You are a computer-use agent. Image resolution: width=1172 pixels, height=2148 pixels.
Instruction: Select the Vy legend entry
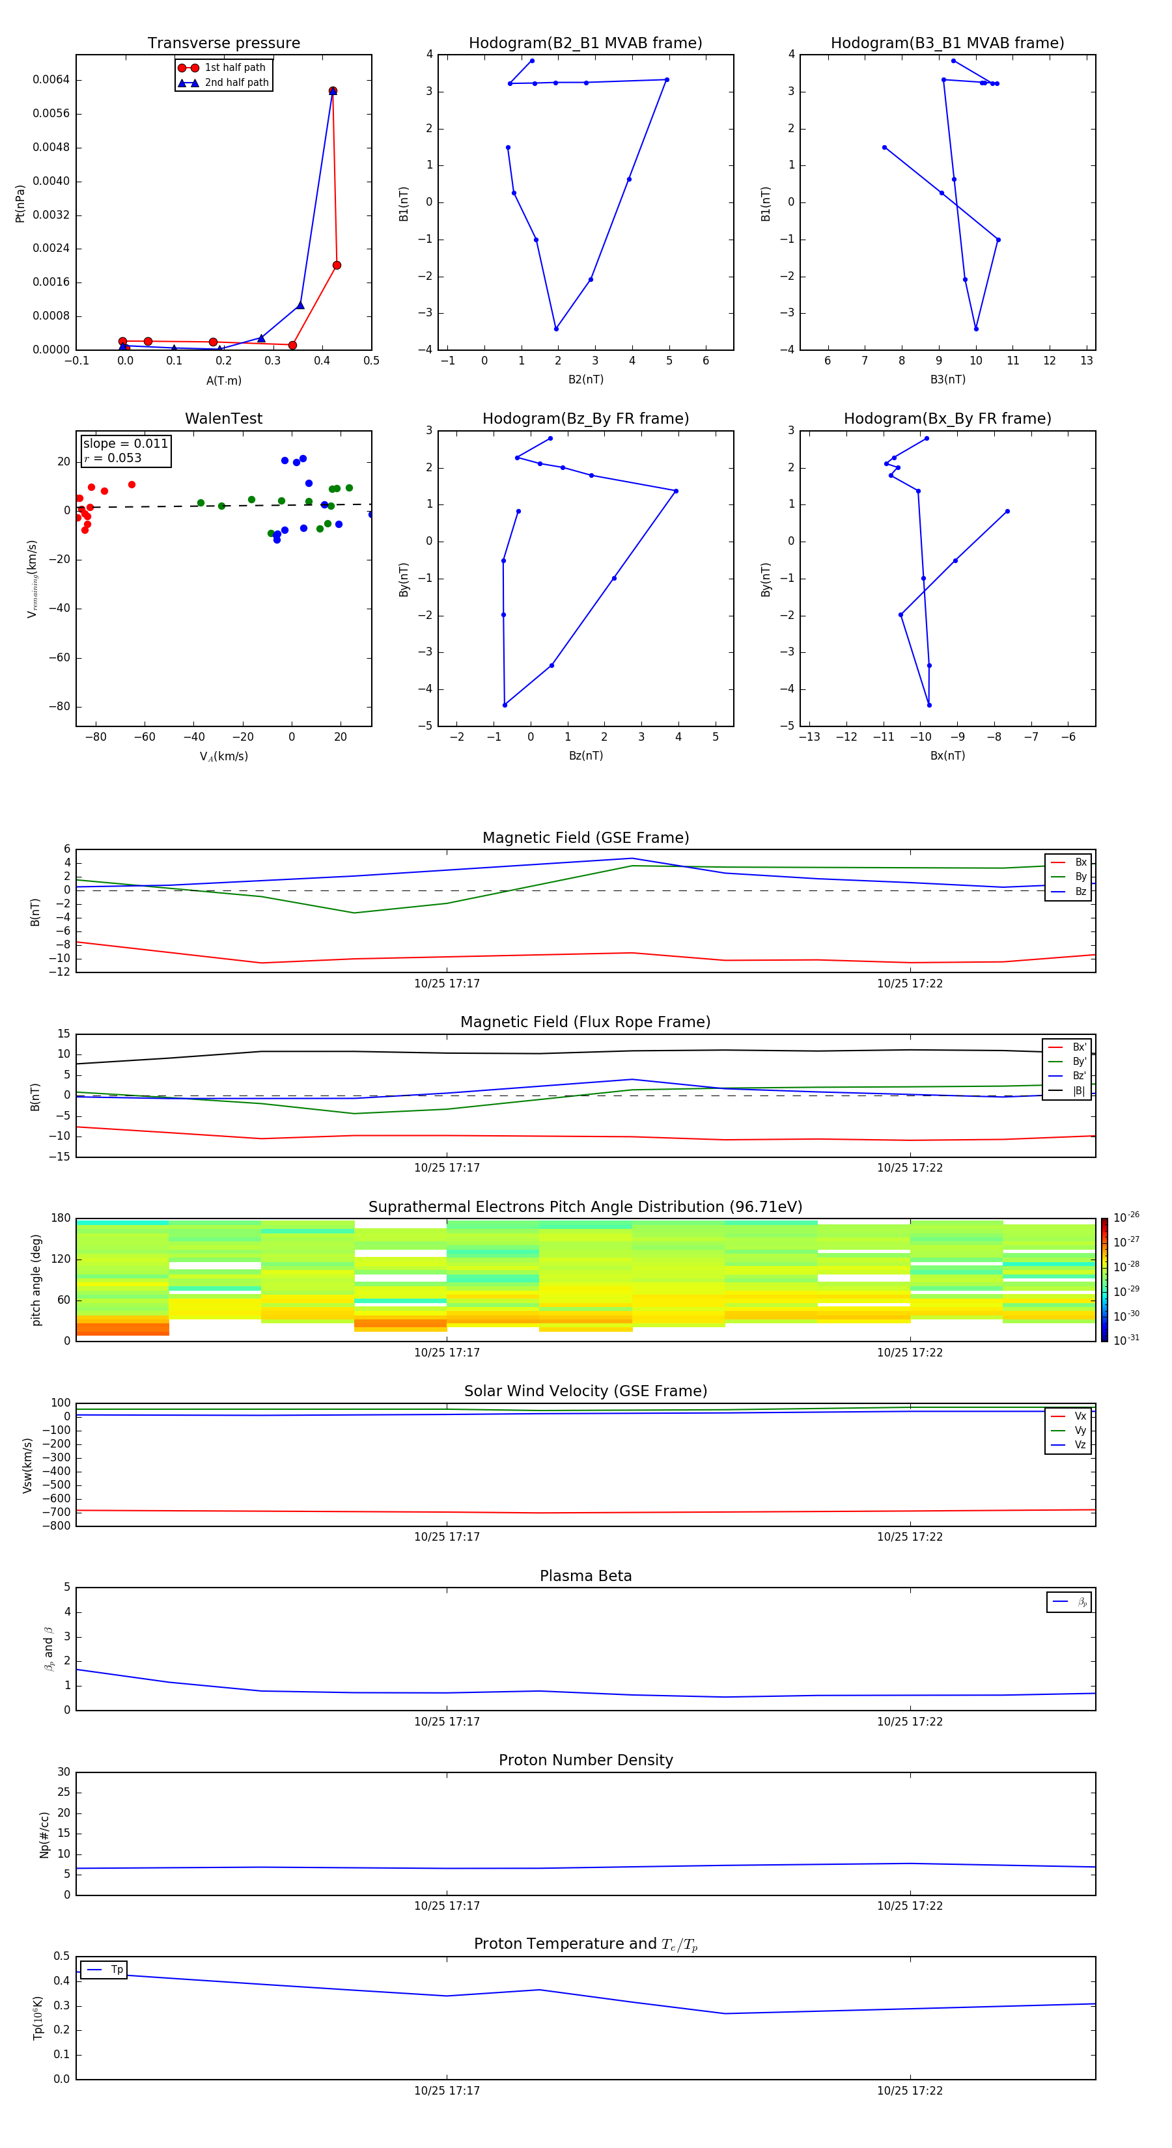[x=1068, y=1430]
